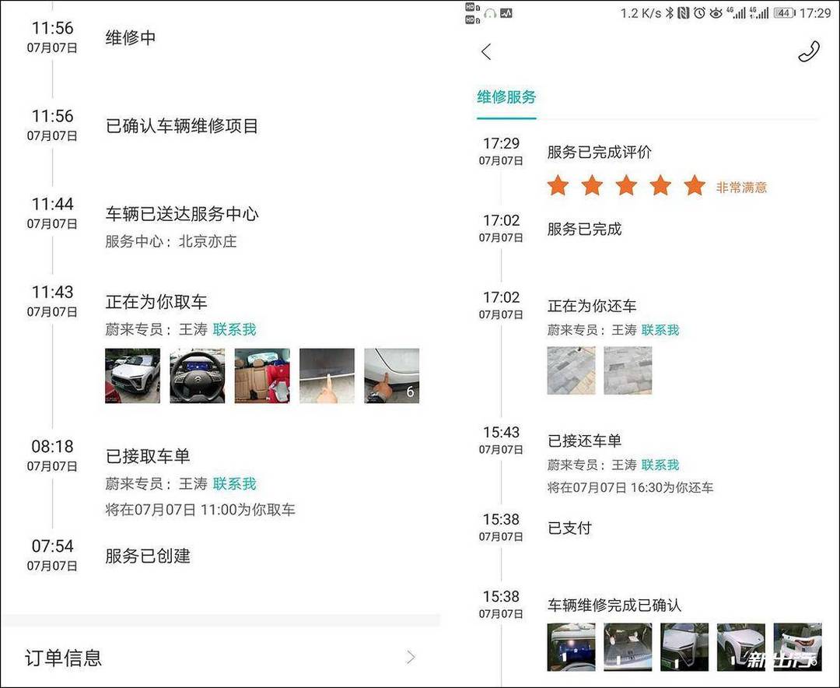The image size is (840, 688).
Task: Tap 联系我 under 正在为你还车
Action: (x=660, y=330)
